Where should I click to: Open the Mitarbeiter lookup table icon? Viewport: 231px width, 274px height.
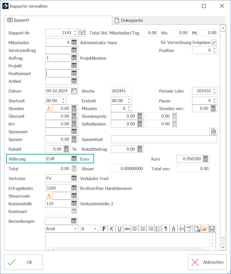tap(74, 42)
